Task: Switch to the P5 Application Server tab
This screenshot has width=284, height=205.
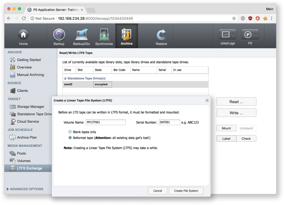Action: pos(56,10)
